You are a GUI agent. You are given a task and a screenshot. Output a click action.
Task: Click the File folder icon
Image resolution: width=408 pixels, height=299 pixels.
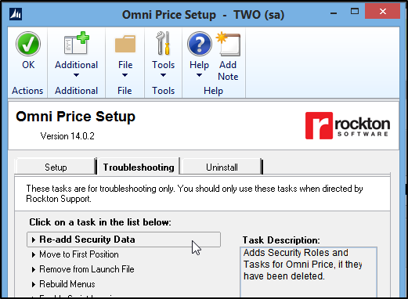click(x=125, y=44)
